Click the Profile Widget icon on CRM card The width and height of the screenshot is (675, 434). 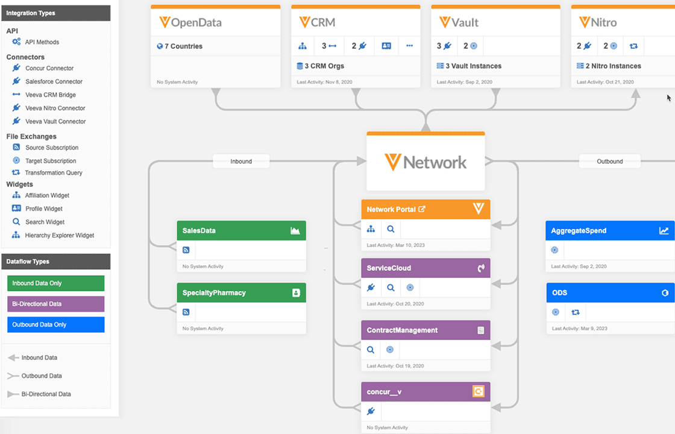[386, 46]
